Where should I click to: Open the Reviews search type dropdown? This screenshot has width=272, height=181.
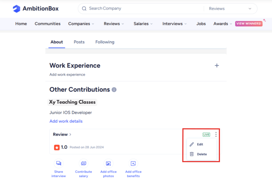pyautogui.click(x=230, y=8)
